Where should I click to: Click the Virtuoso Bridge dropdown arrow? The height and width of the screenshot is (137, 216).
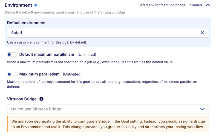click(202, 109)
